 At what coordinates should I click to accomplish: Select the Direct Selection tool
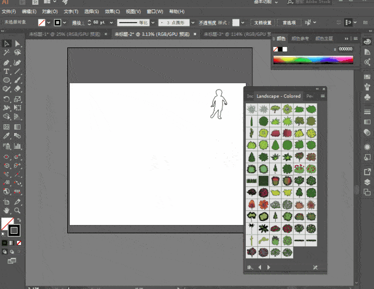click(18, 44)
